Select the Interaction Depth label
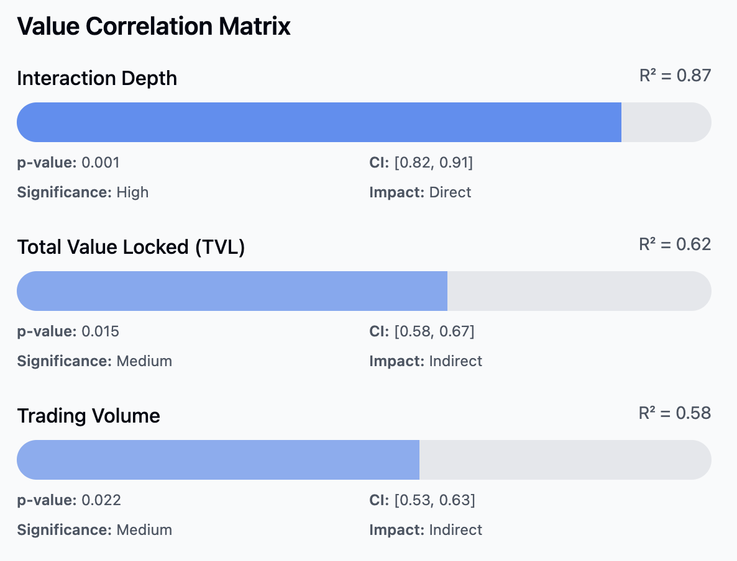 (x=97, y=78)
